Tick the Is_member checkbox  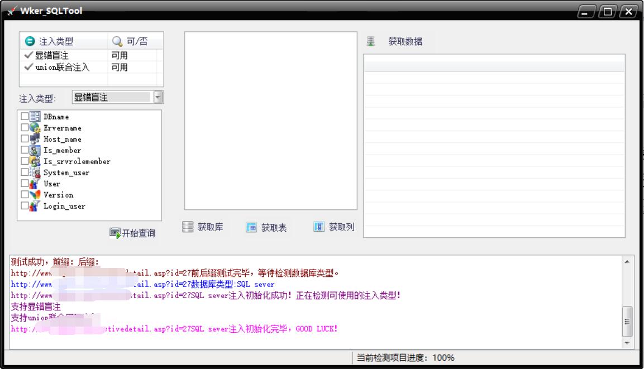[x=25, y=150]
